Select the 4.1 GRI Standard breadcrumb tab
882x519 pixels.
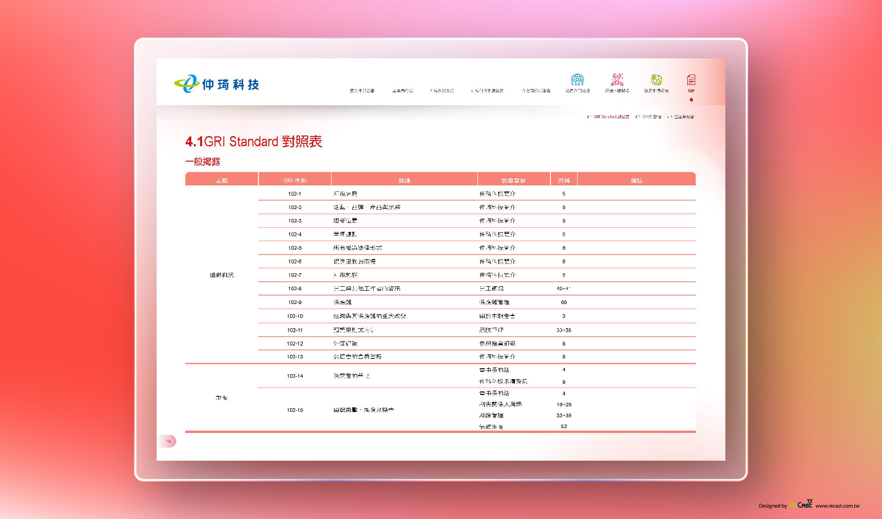[x=608, y=117]
